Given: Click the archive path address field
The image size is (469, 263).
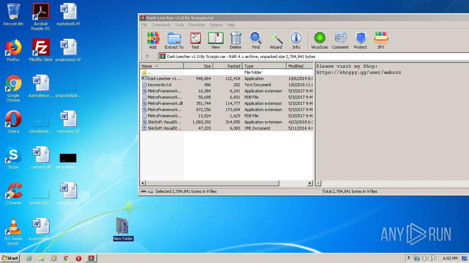Looking at the screenshot, I should 314,57.
